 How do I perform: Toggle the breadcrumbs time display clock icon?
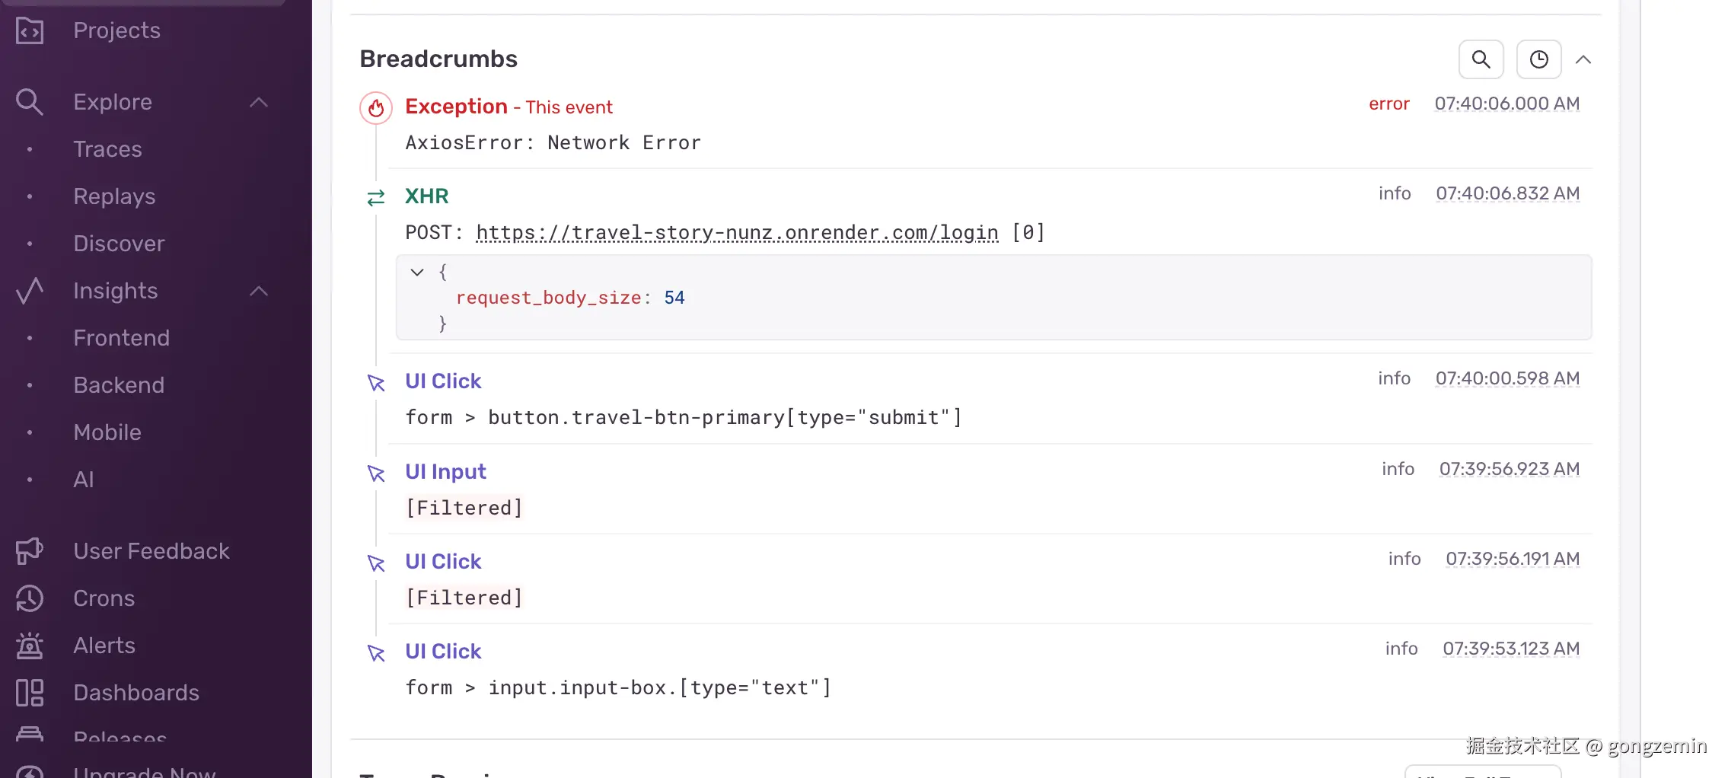tap(1538, 59)
